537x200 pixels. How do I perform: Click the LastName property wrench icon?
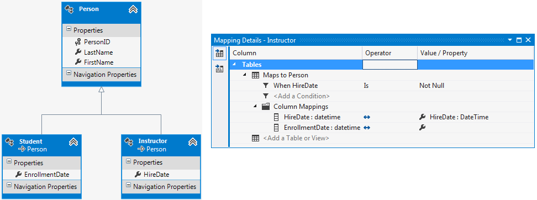tap(78, 52)
